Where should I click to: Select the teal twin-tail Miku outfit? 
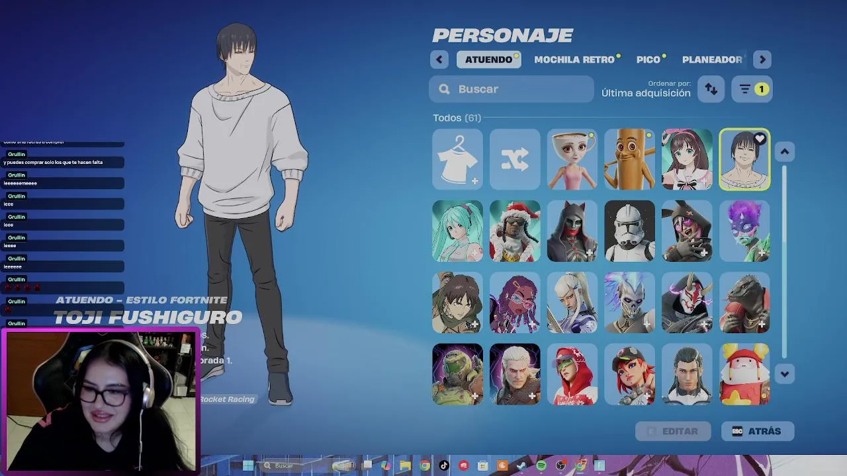(457, 231)
